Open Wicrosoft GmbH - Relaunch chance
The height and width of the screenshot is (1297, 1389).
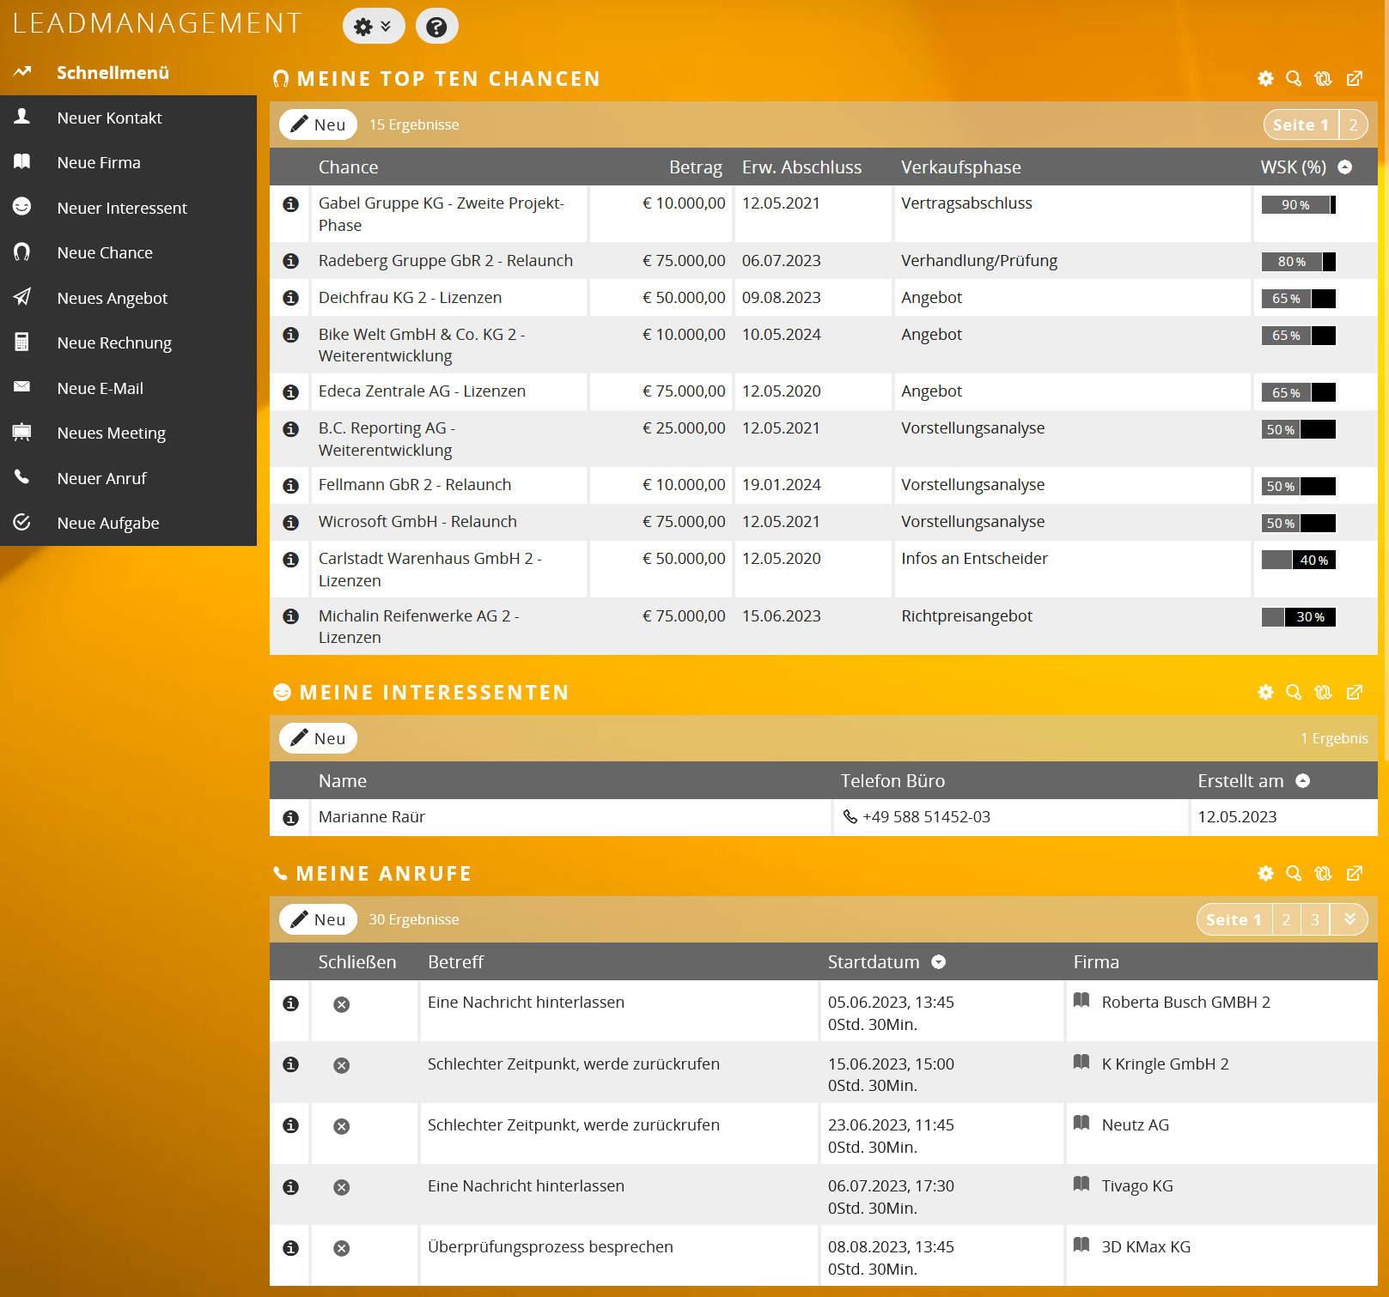417,521
